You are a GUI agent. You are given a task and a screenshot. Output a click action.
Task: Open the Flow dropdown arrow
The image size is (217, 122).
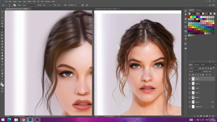click(x=62, y=5)
